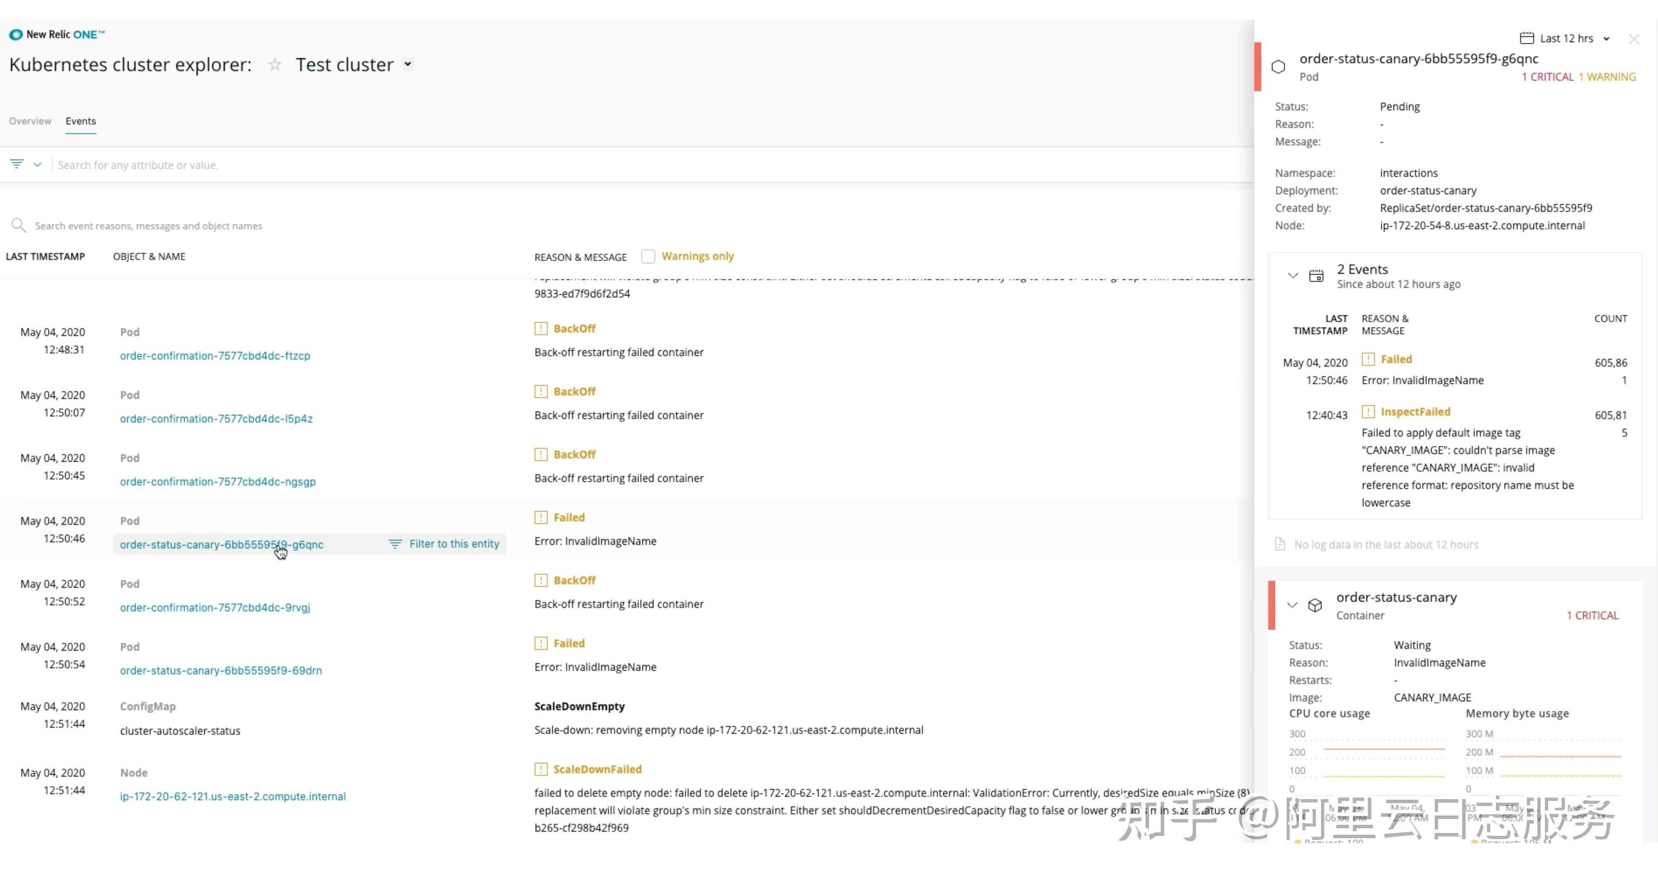Click the search magnifier icon for event reasons

click(19, 225)
